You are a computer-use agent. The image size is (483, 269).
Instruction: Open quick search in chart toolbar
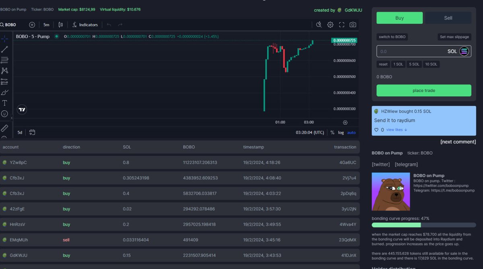pos(319,25)
